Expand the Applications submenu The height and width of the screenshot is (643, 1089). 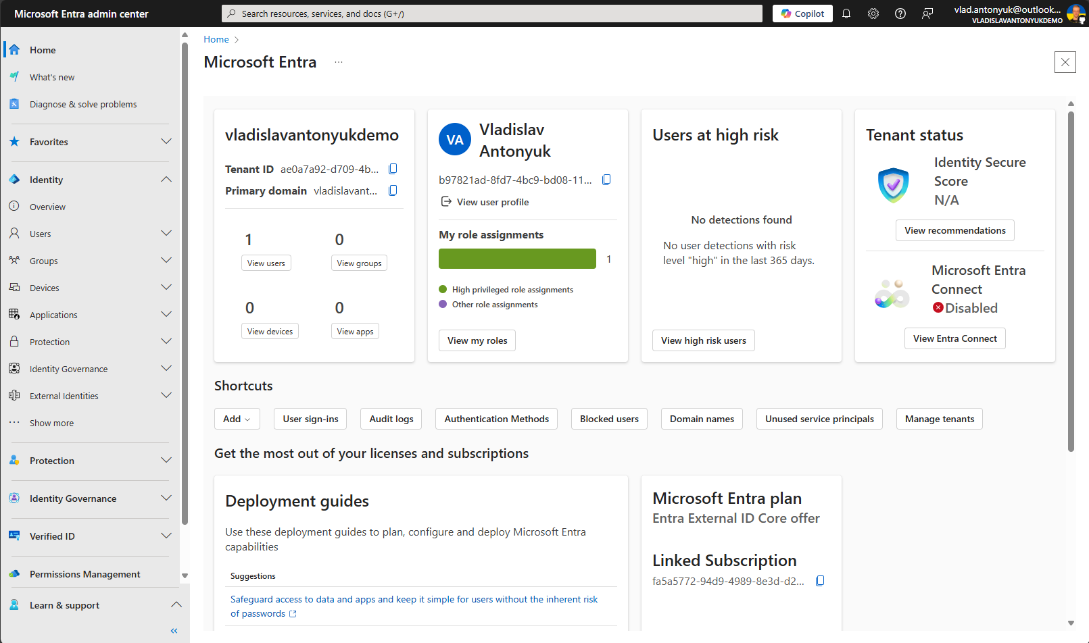point(166,315)
